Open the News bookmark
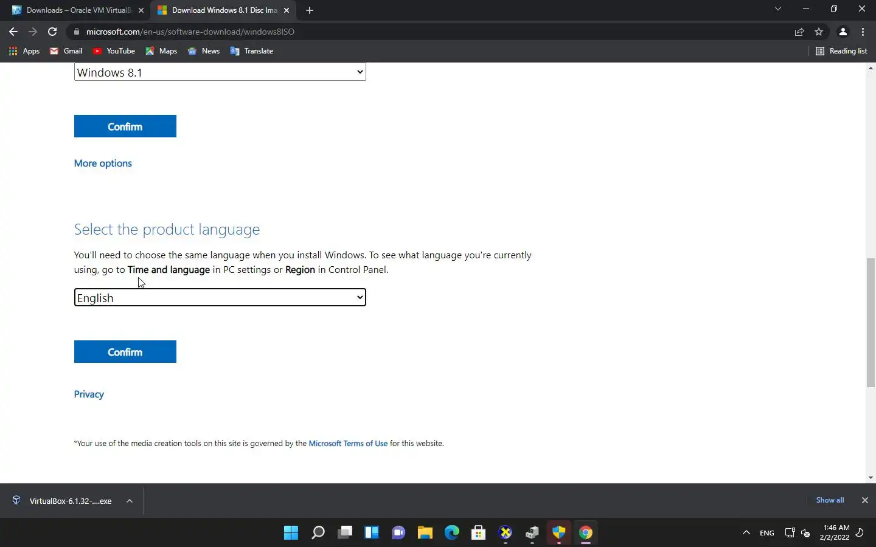 (x=204, y=51)
